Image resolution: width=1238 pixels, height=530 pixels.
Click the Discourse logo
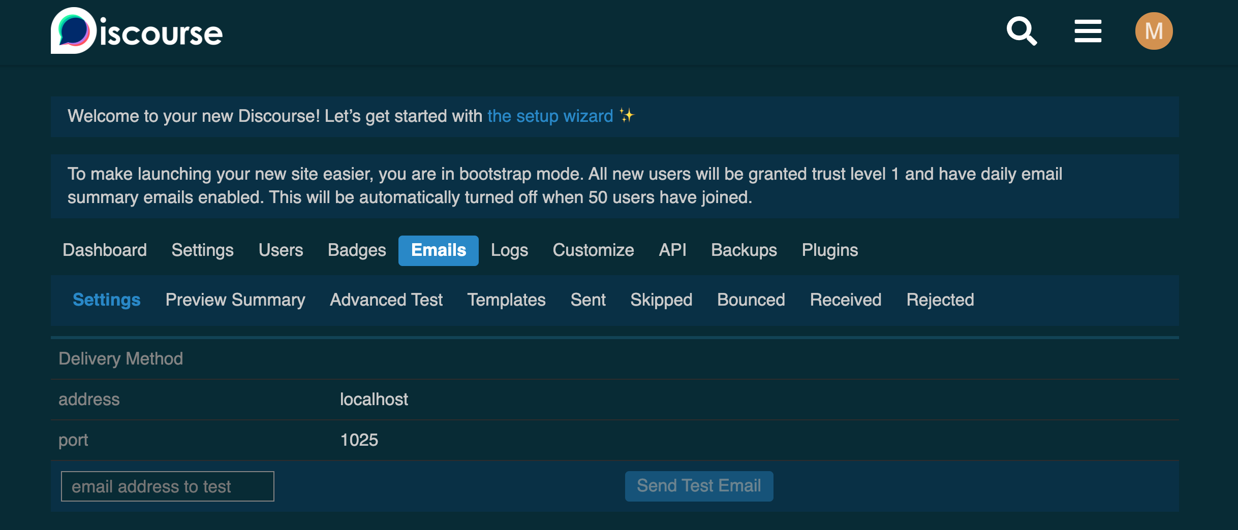[136, 31]
